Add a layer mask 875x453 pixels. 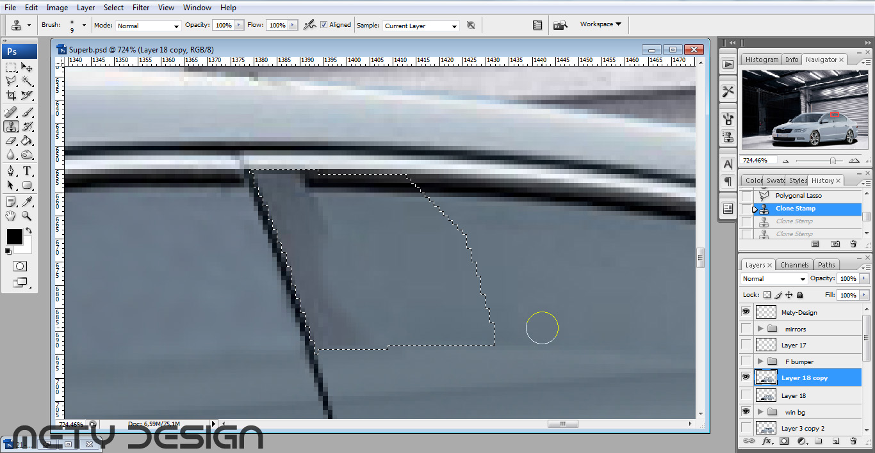[x=784, y=441]
